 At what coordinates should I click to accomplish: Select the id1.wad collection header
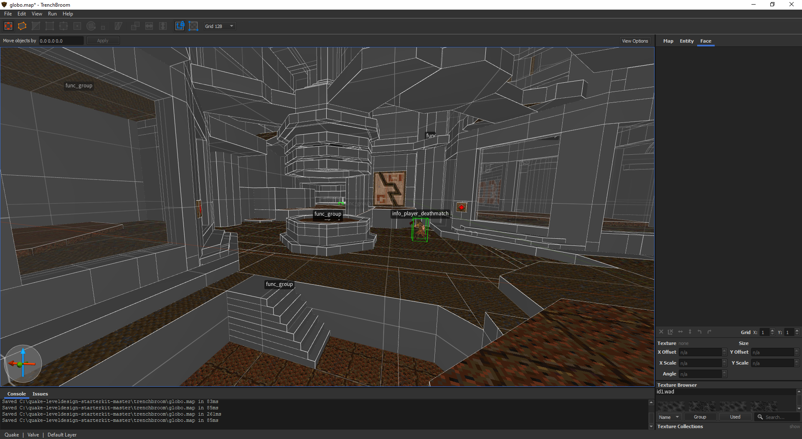(726, 392)
